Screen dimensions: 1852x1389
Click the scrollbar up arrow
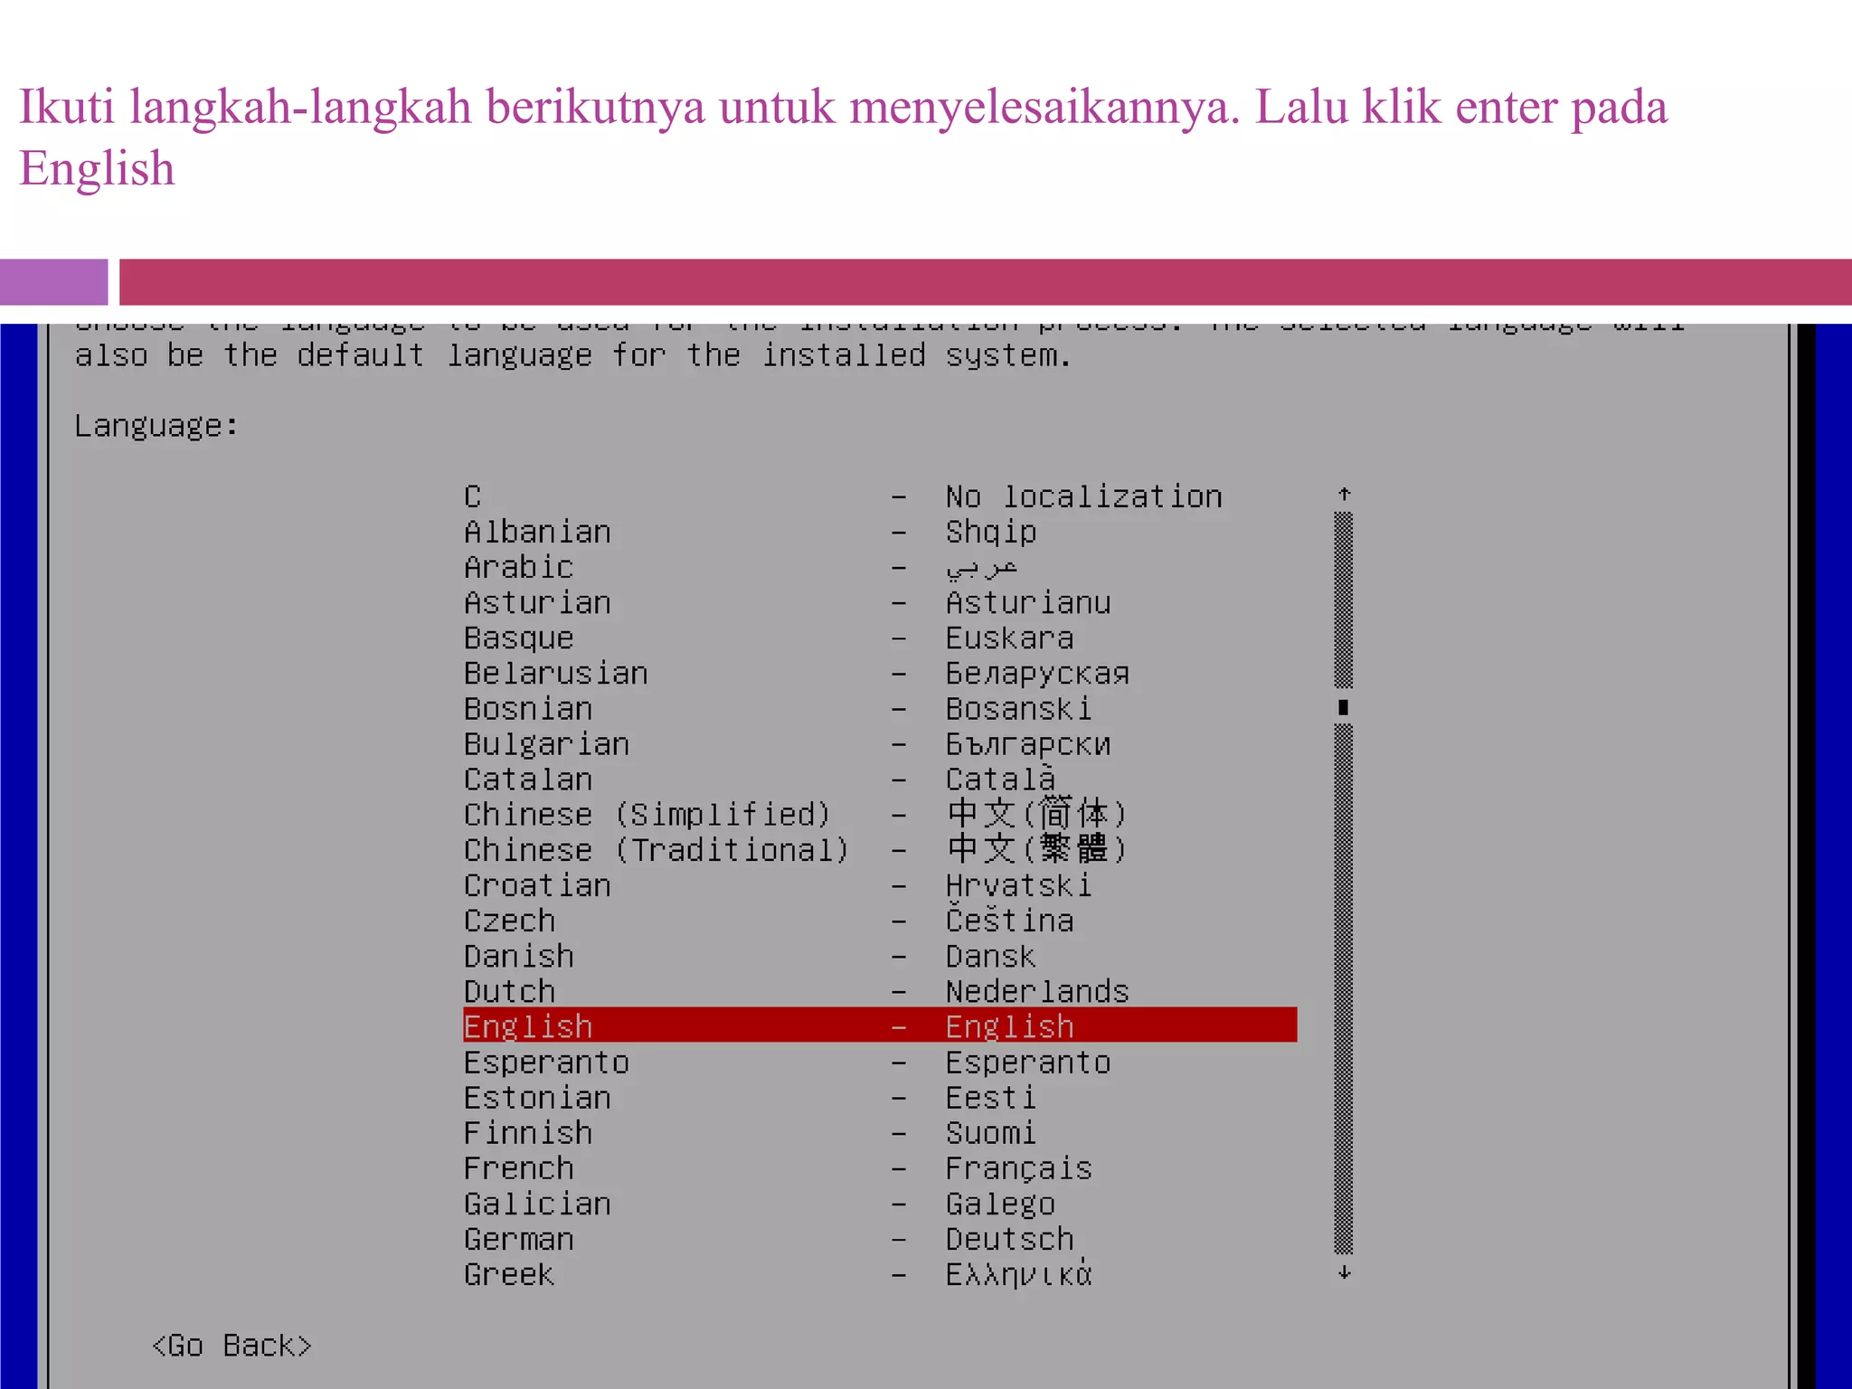1344,495
